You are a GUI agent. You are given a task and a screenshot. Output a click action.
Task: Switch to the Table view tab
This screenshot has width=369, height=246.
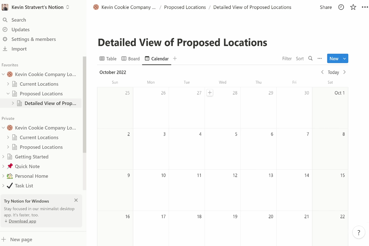pyautogui.click(x=108, y=59)
